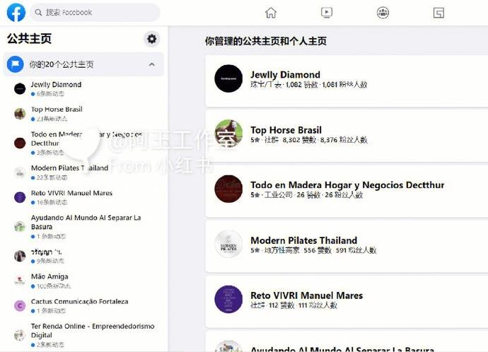Click the blue flag Pages icon

click(x=15, y=64)
